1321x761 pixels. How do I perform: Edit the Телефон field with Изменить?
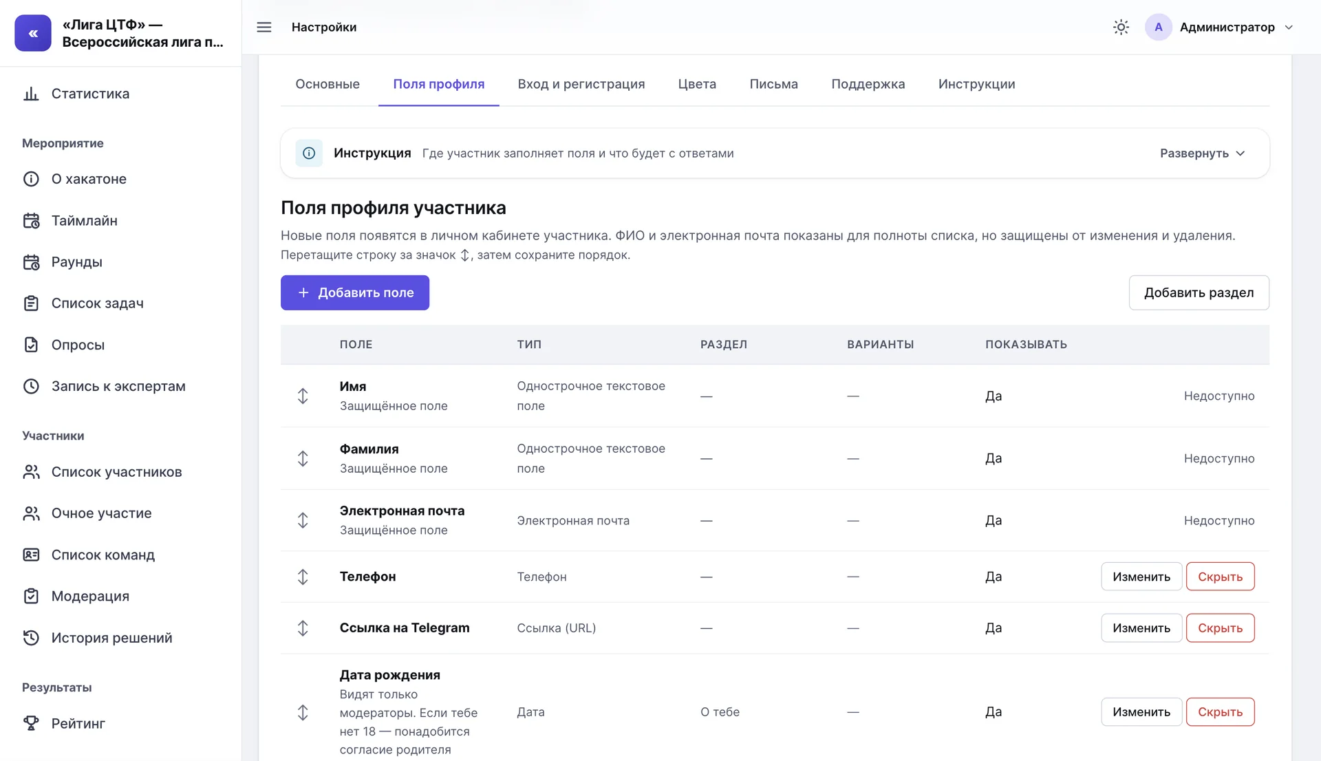click(1141, 577)
